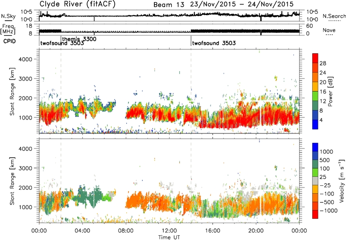Click the left '10^5' tick on noise axis
The height and width of the screenshot is (240, 346).
point(26,12)
